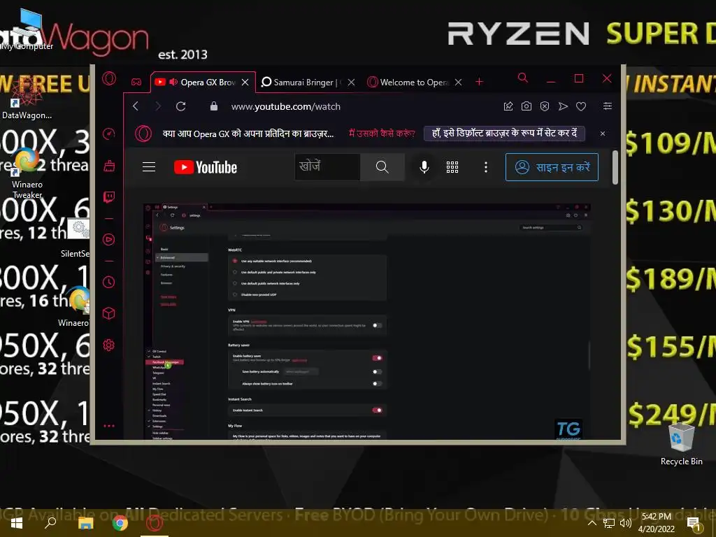Open Windows taskbar search
Screen dimensions: 716x537
[50, 523]
